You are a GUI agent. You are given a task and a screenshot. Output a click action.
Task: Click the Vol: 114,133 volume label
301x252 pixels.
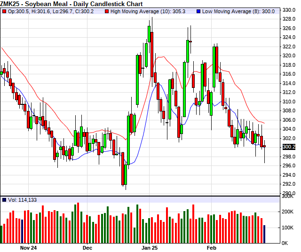[x=23, y=200]
